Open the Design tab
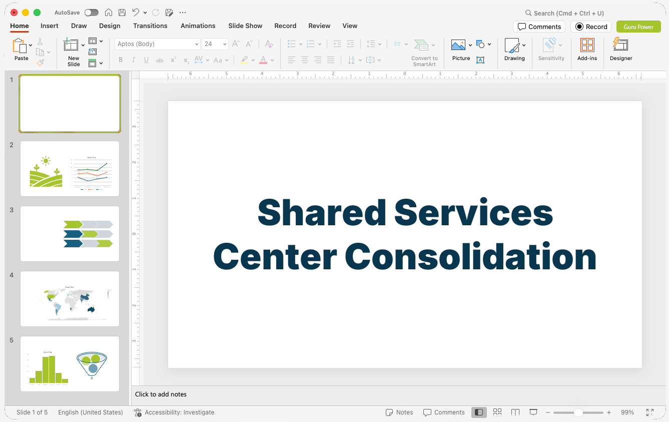 click(x=110, y=26)
